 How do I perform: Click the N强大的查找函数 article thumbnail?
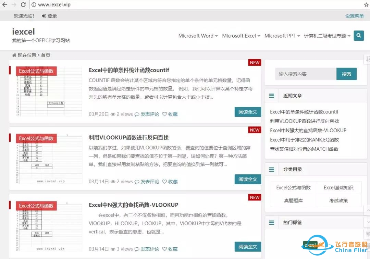(49, 226)
